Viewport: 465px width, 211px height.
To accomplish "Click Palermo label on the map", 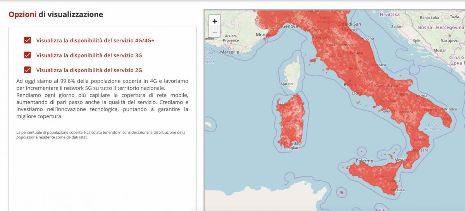I will coord(364,161).
